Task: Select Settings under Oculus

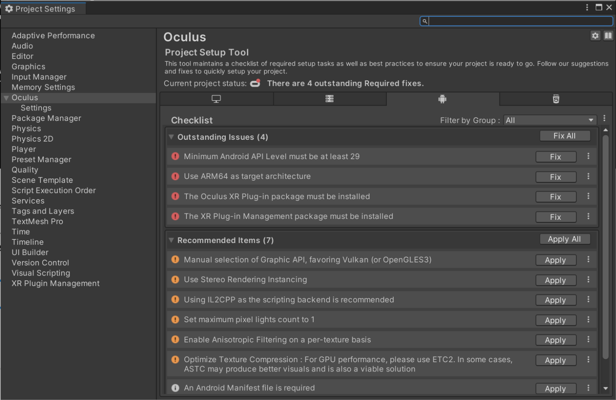Action: pos(36,108)
